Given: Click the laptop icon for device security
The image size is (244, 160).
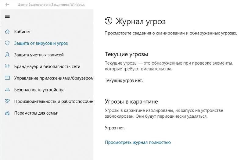Looking at the screenshot, I should coord(7,90).
